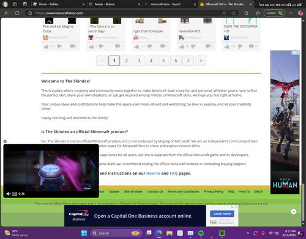
Task: Open Windows Start menu
Action: [84, 233]
